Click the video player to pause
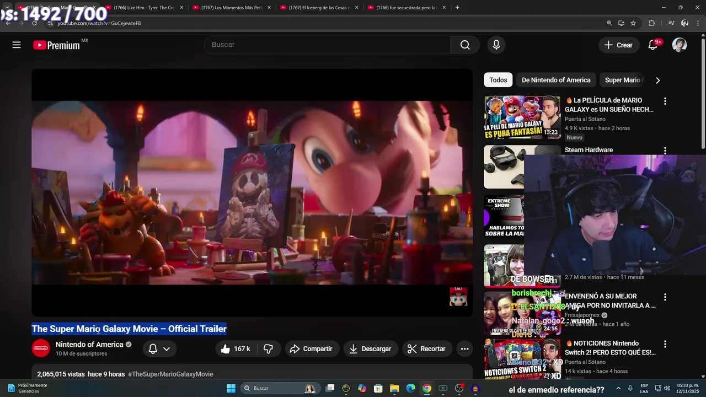 point(252,192)
